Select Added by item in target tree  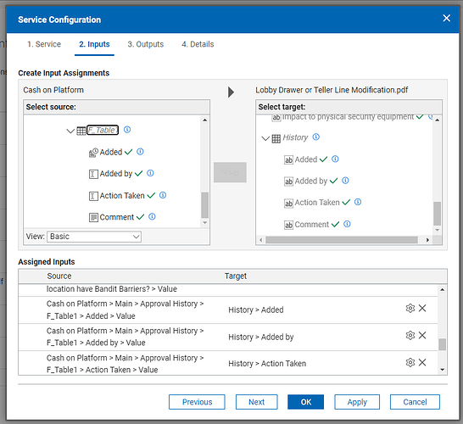click(310, 181)
